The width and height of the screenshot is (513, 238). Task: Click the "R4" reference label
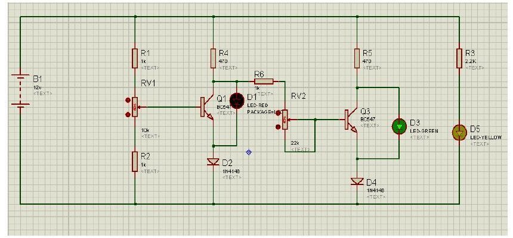tap(224, 53)
